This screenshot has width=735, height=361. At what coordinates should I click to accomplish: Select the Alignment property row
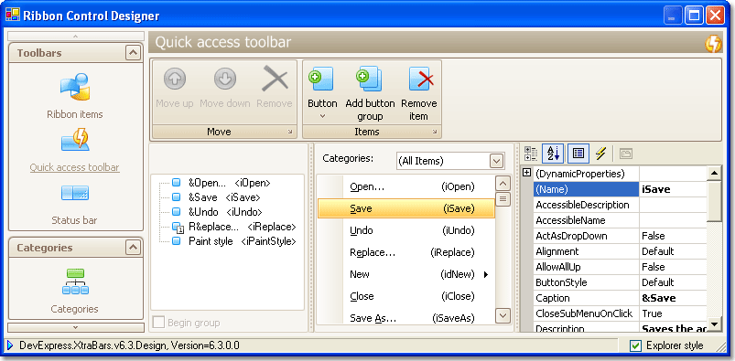pyautogui.click(x=621, y=251)
